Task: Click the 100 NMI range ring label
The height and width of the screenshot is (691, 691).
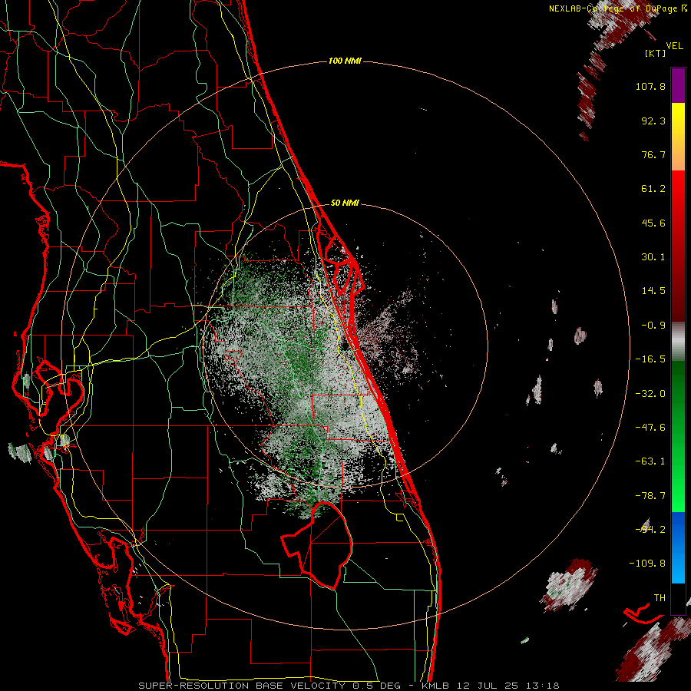Action: pyautogui.click(x=345, y=61)
